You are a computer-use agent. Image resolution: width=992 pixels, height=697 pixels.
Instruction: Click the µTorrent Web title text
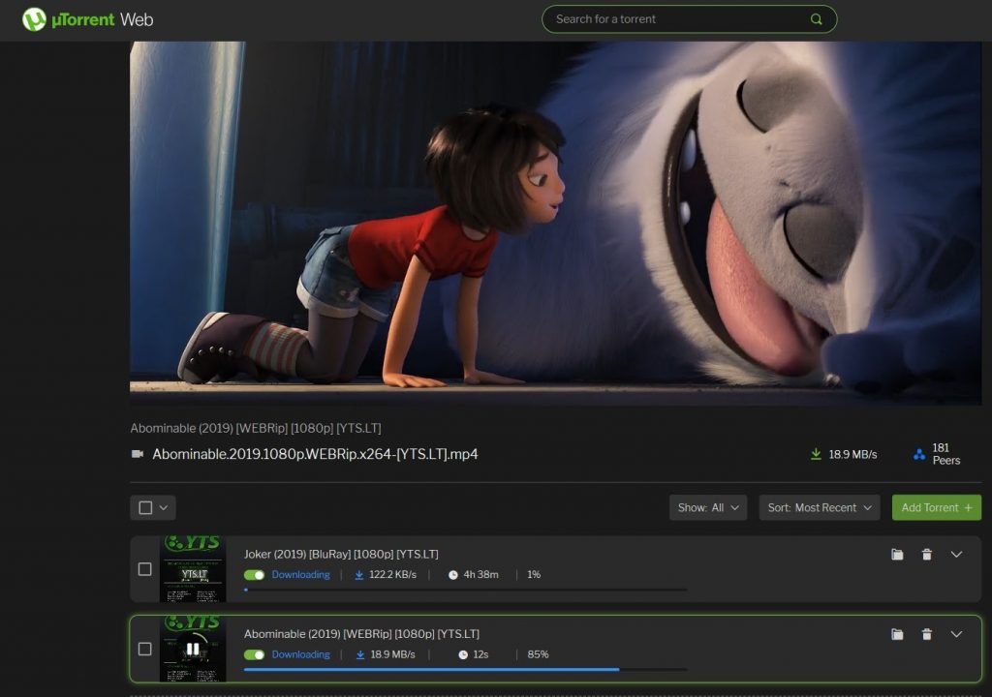pos(103,19)
